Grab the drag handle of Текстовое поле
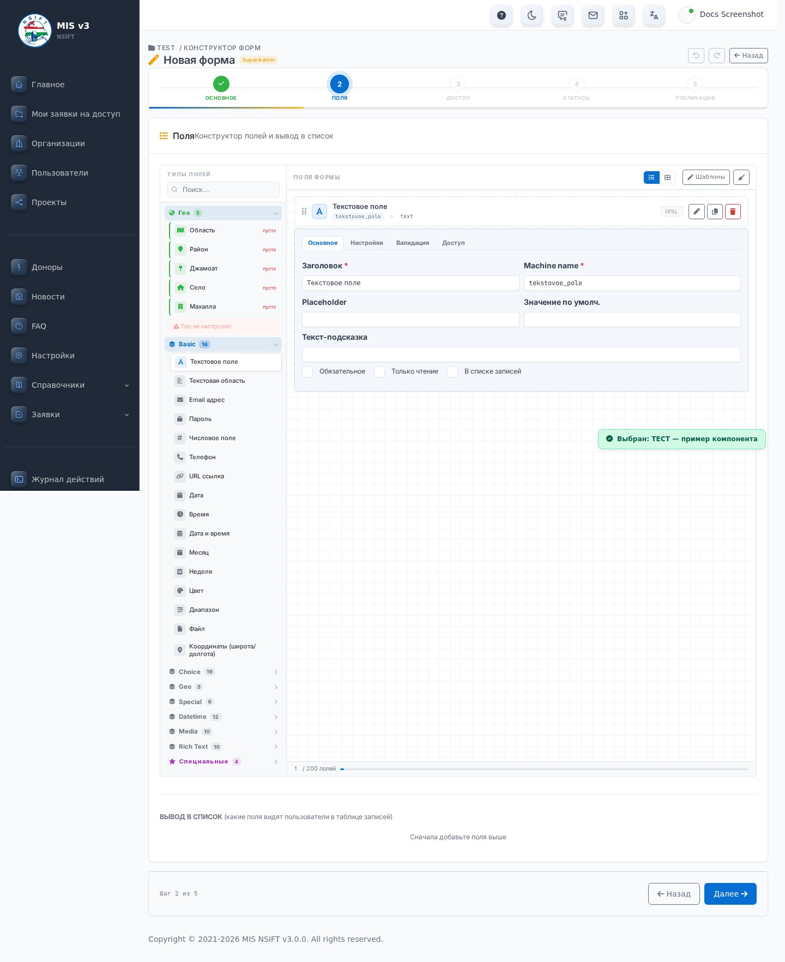 point(304,211)
